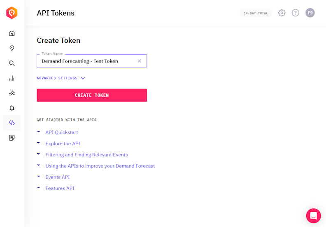The width and height of the screenshot is (326, 227).
Task: Open the notifications bell icon
Action: [12, 108]
